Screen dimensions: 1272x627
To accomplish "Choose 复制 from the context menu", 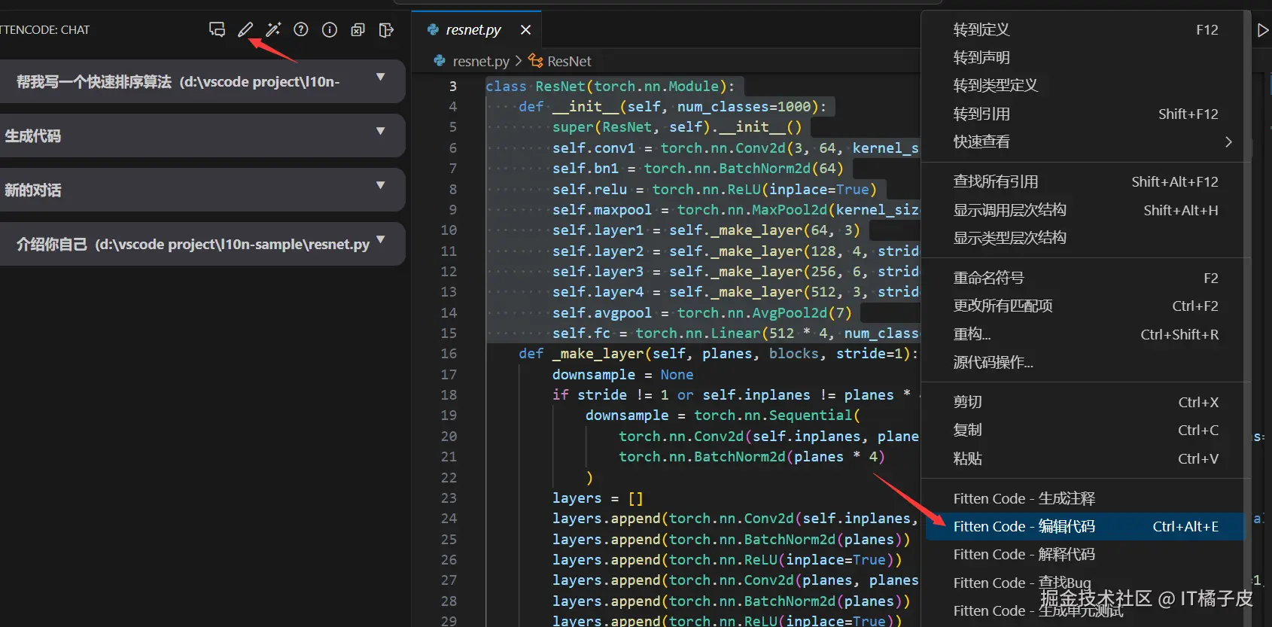I will (x=1085, y=430).
